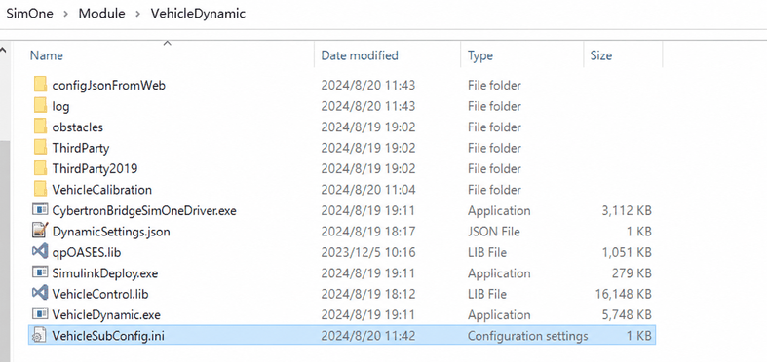Select the ThirdParty2019 folder icon
This screenshot has width=767, height=362.
coord(41,168)
